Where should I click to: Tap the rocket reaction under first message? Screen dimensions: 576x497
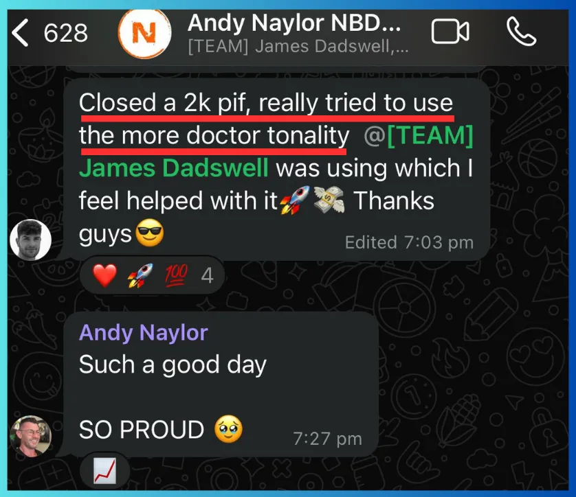tap(140, 275)
